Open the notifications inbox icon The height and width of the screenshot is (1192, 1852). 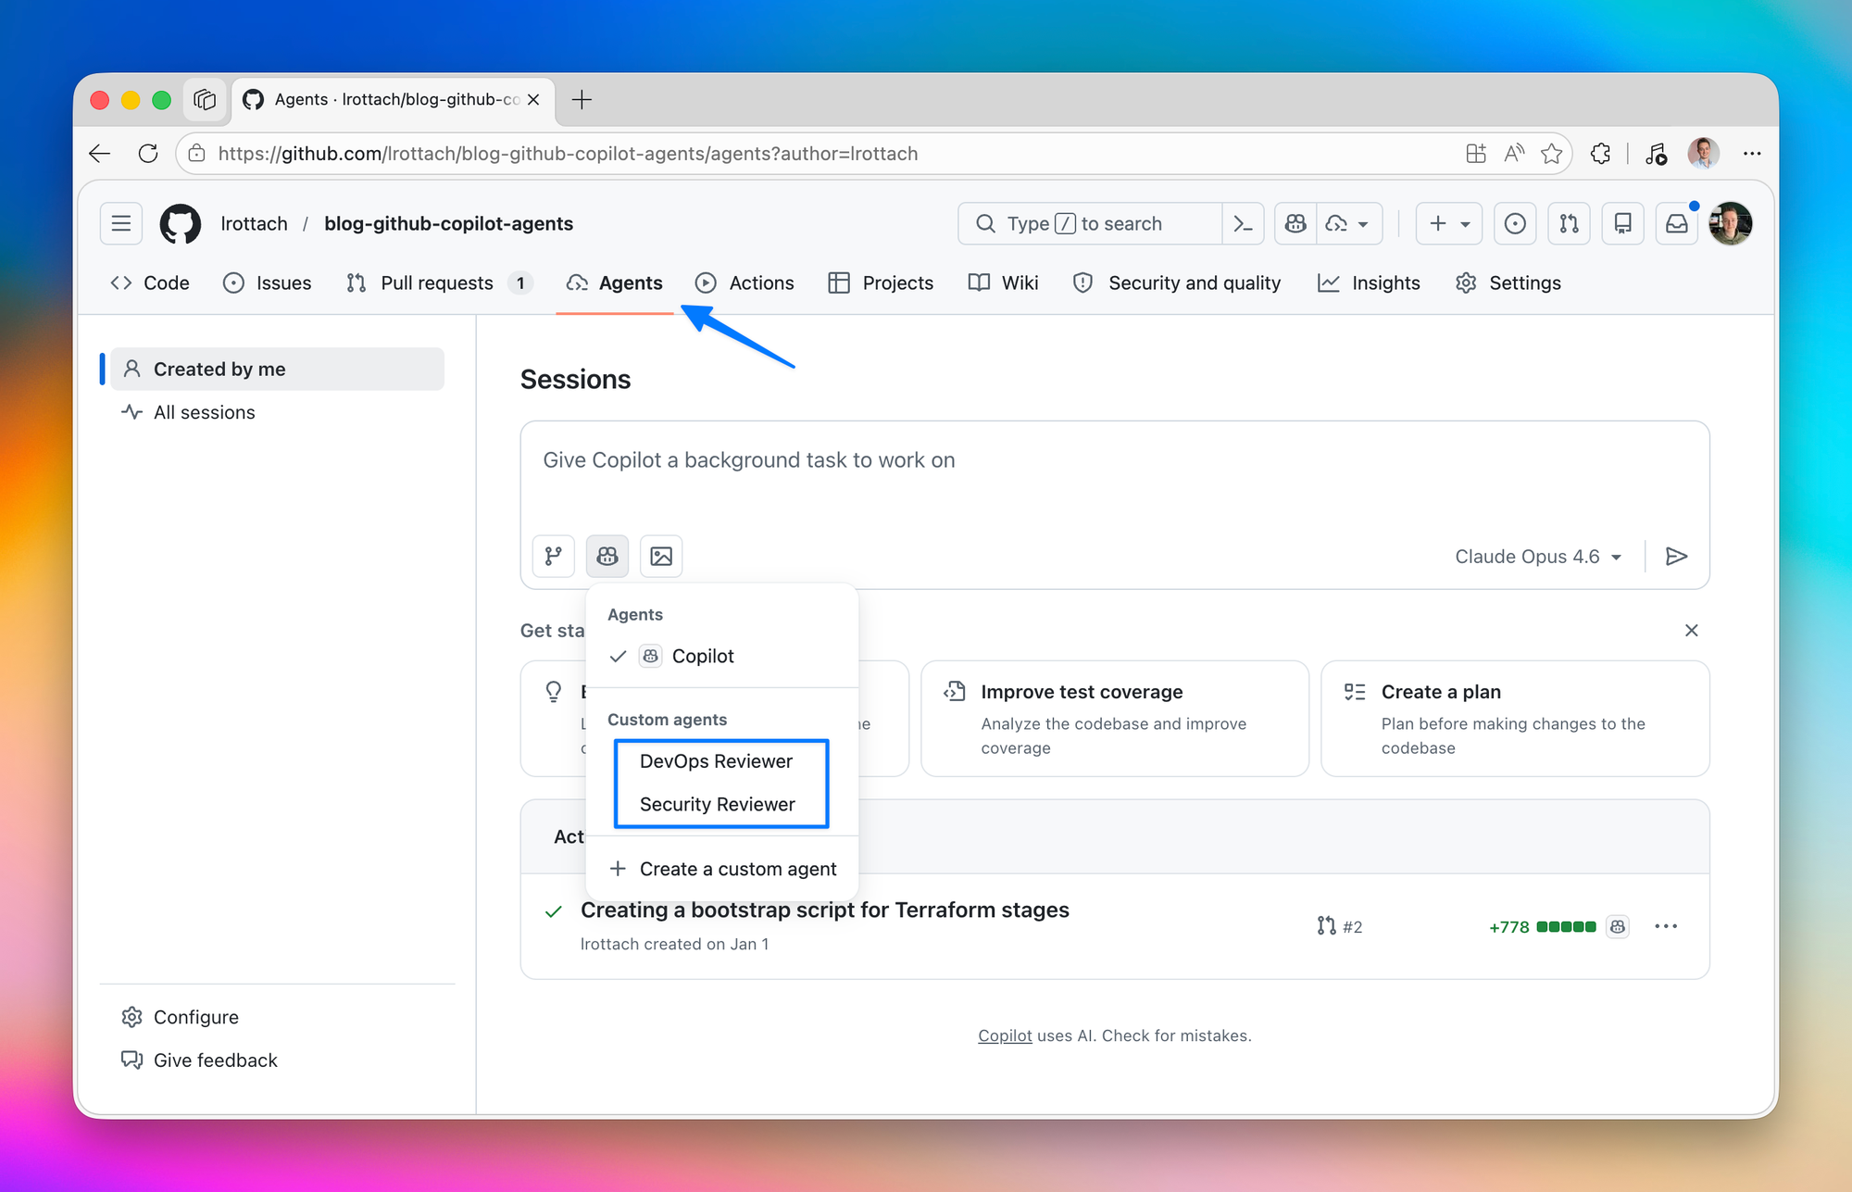(x=1676, y=223)
